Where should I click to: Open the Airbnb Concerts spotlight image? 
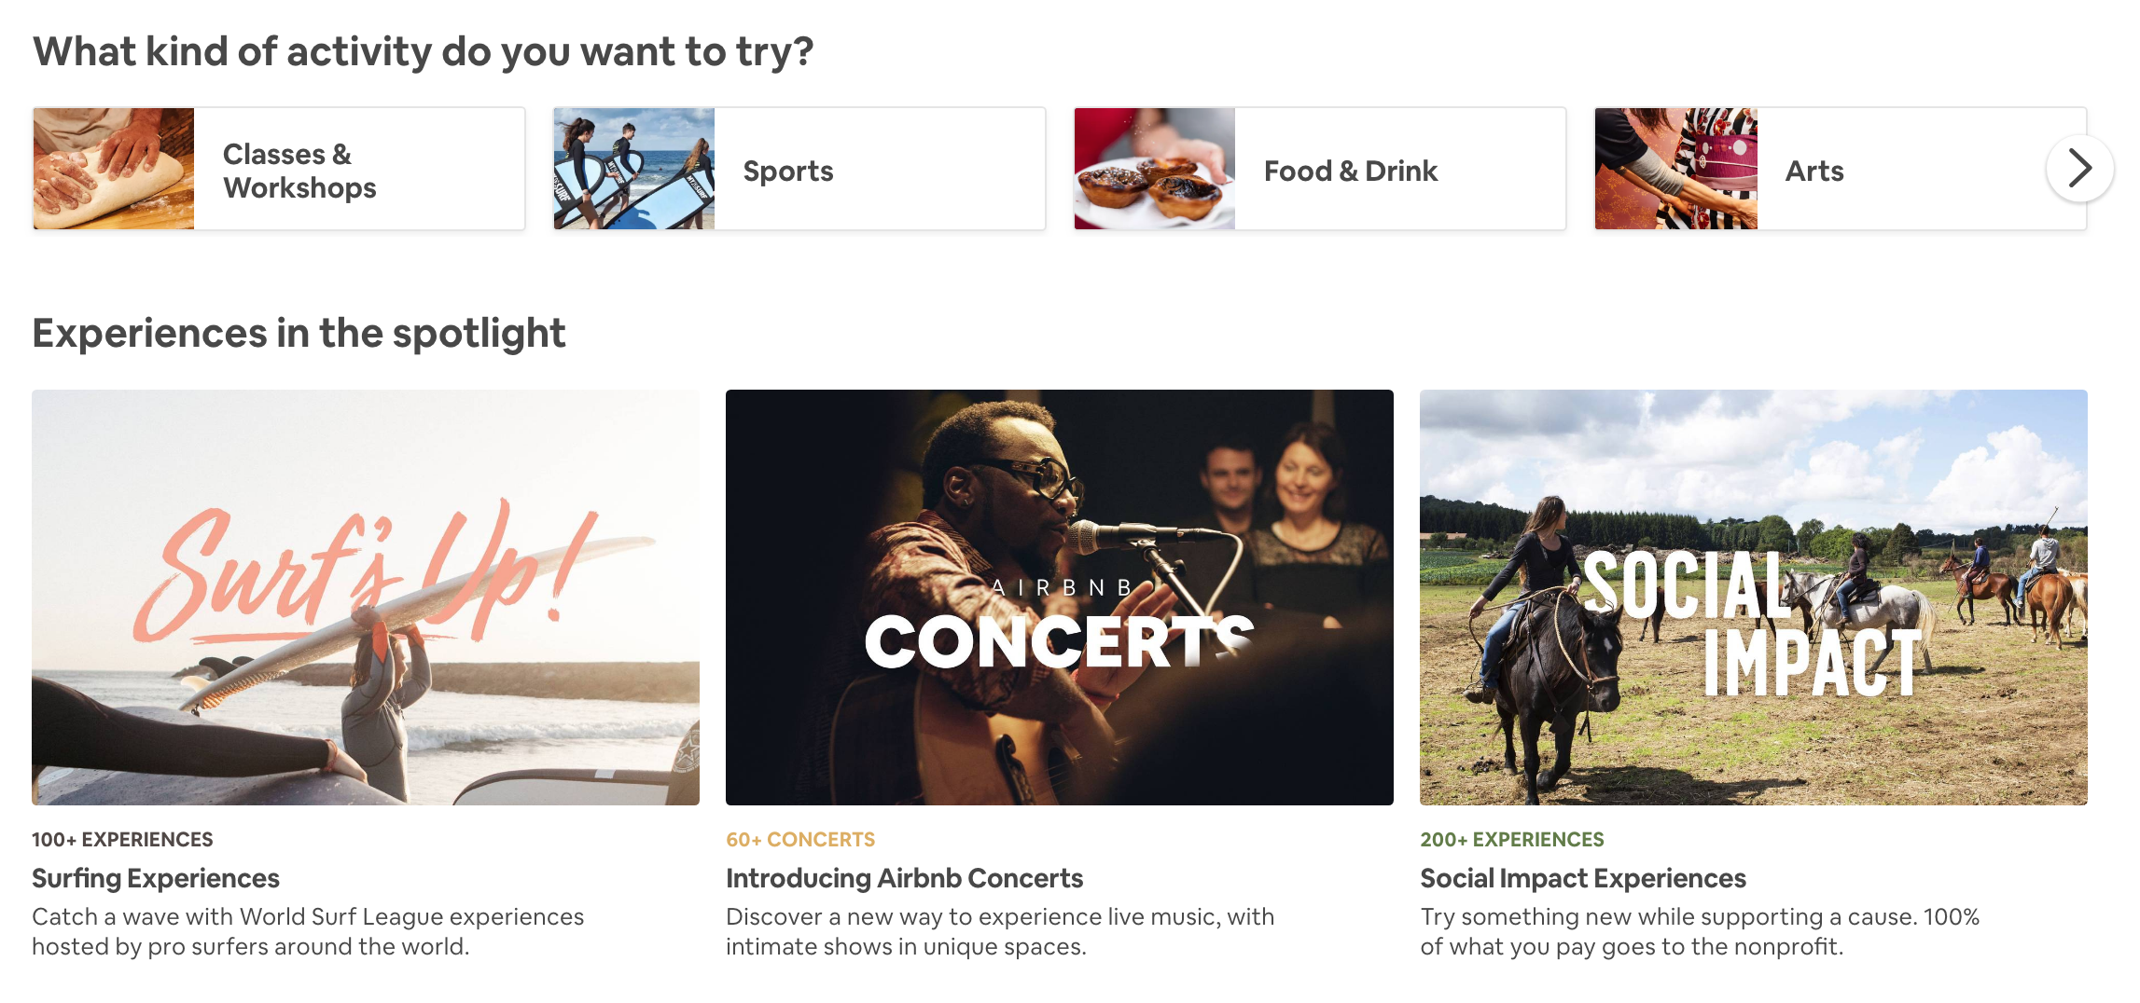click(x=1060, y=598)
